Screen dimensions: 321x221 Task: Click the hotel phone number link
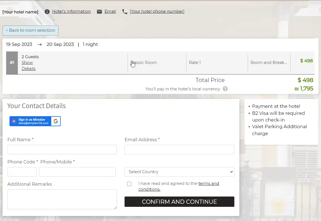coord(157,11)
